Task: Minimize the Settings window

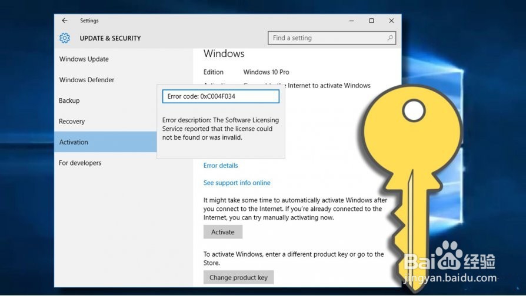Action: point(351,21)
